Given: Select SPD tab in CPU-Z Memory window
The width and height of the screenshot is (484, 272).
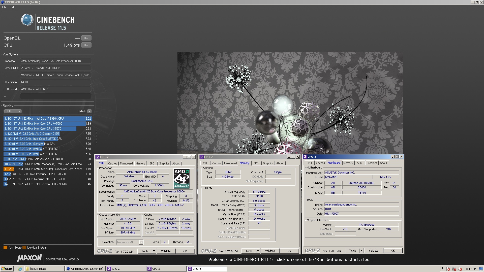Looking at the screenshot, I should (x=256, y=163).
